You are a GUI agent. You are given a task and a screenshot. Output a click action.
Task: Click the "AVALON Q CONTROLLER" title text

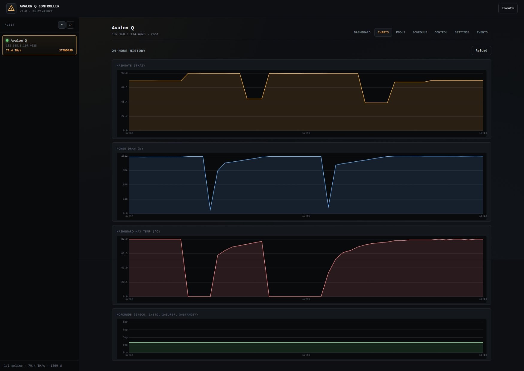[x=40, y=6]
